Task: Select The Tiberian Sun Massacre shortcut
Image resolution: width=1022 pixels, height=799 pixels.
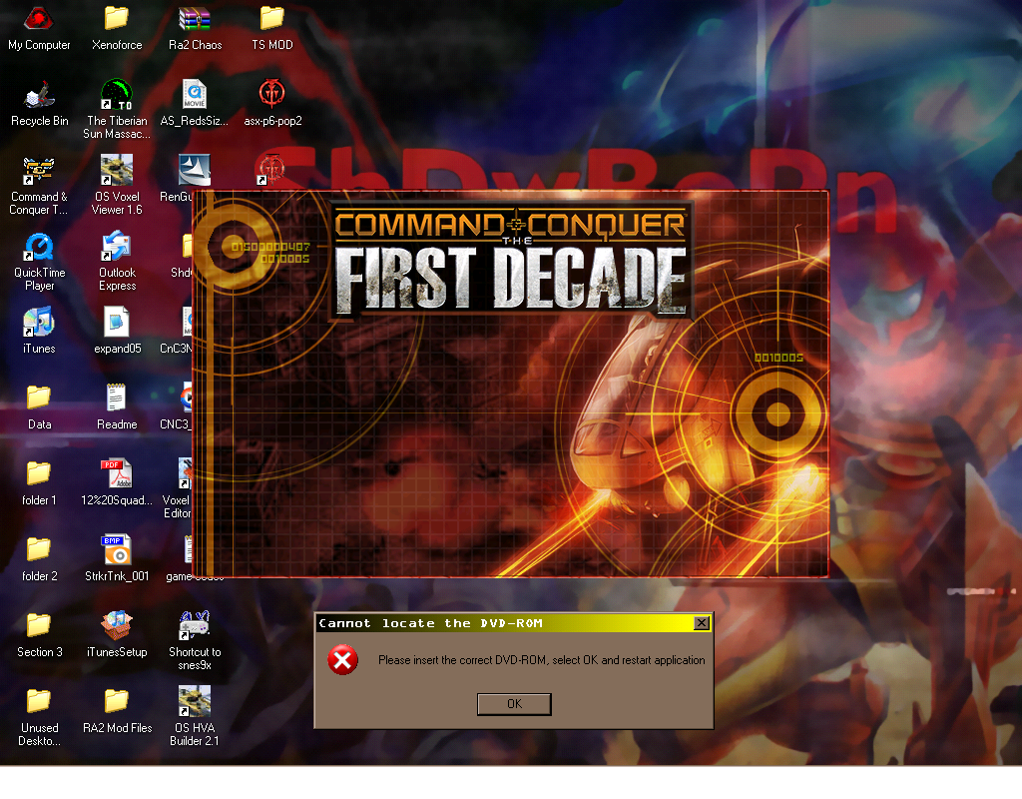Action: [117, 96]
